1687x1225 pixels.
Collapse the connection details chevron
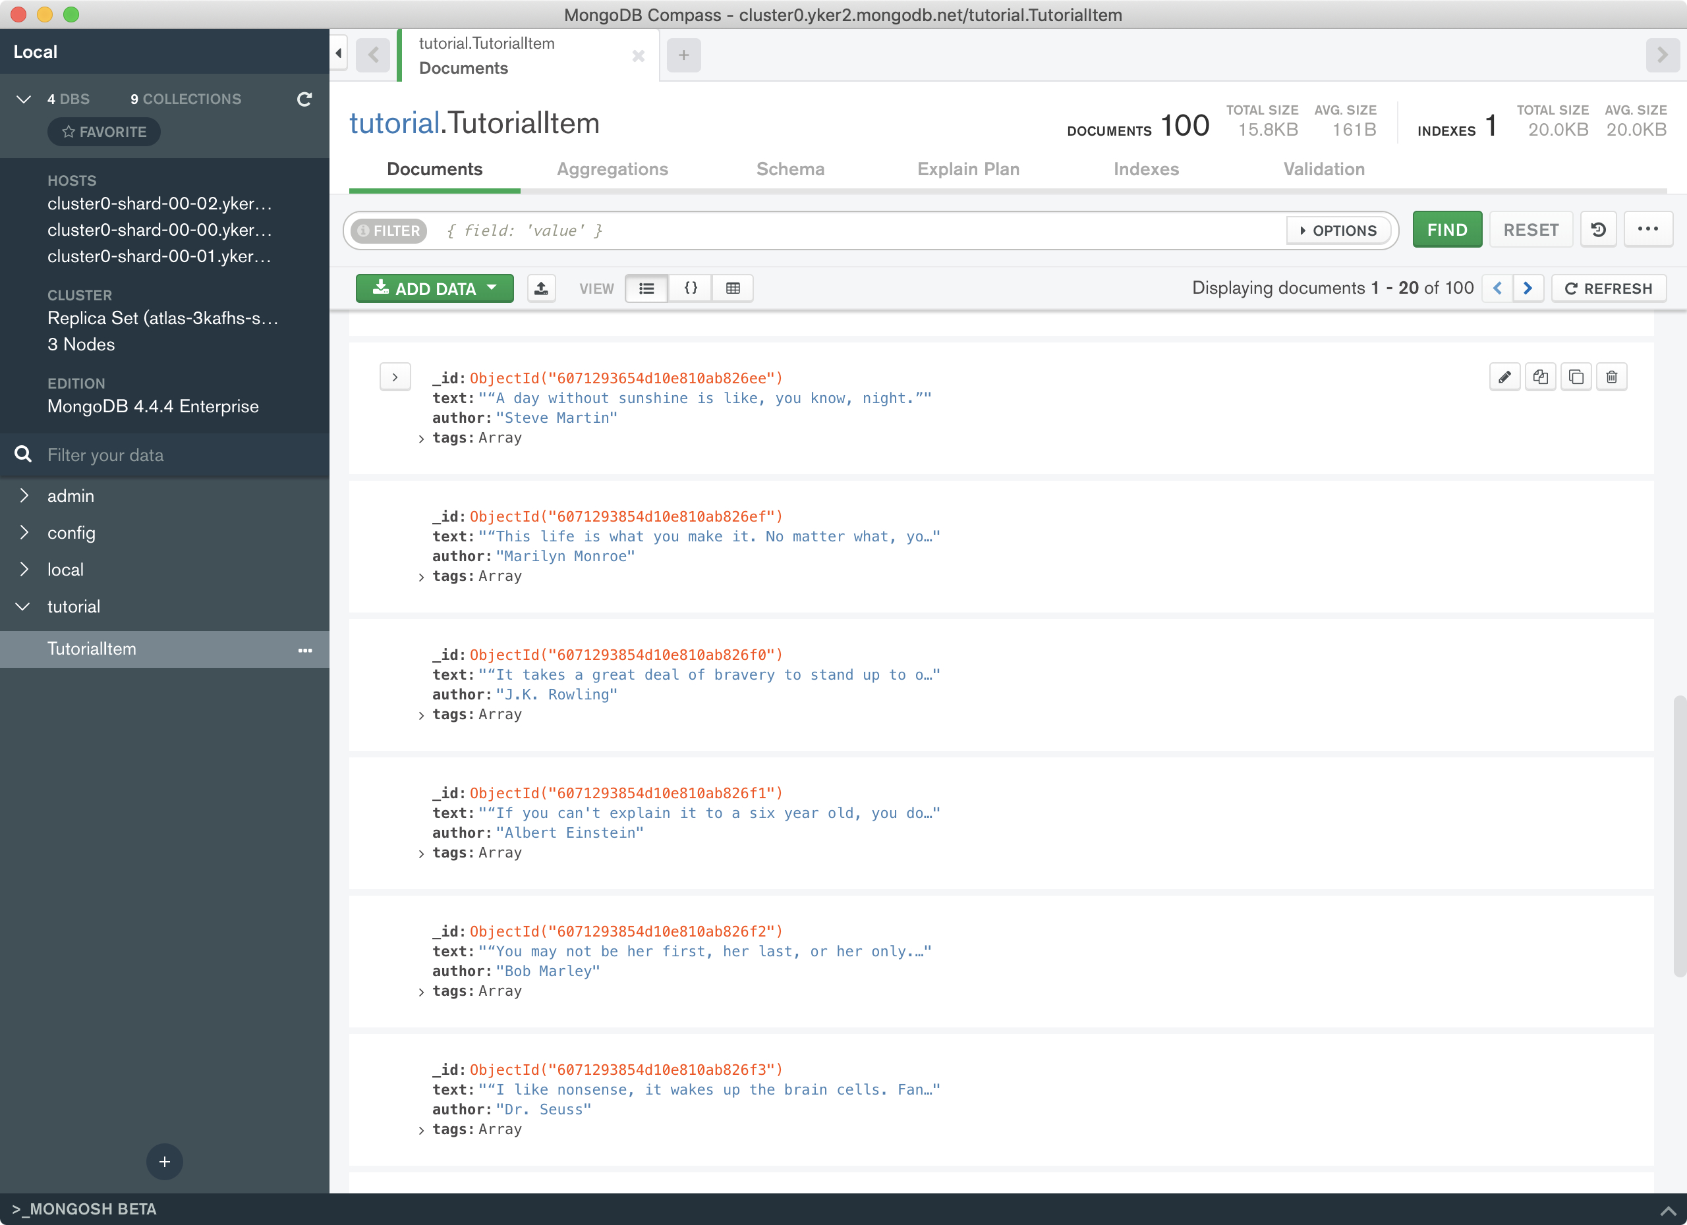(x=24, y=99)
